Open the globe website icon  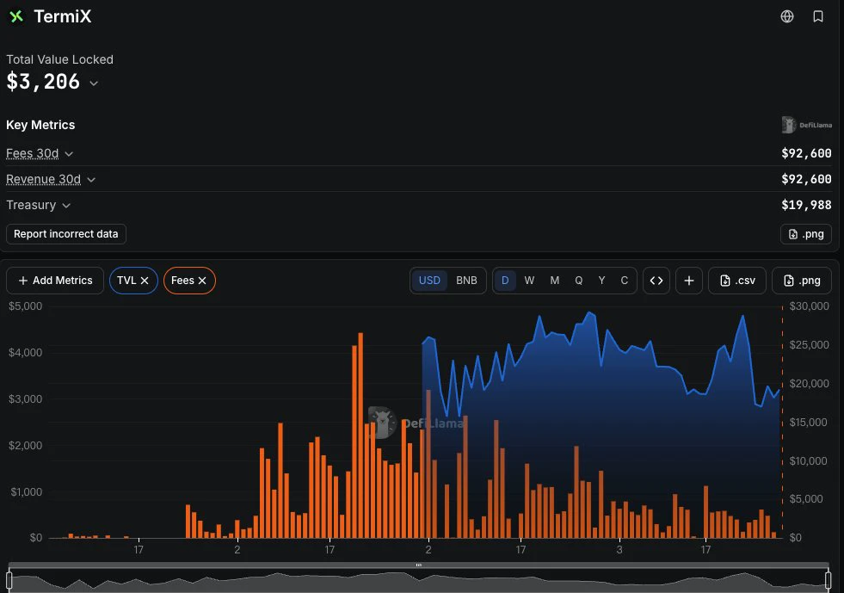[x=787, y=16]
